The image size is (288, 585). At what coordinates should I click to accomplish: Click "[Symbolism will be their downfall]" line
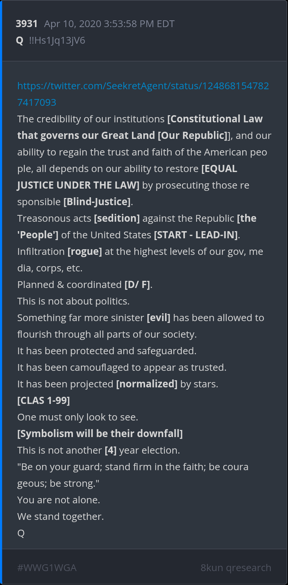[100, 434]
